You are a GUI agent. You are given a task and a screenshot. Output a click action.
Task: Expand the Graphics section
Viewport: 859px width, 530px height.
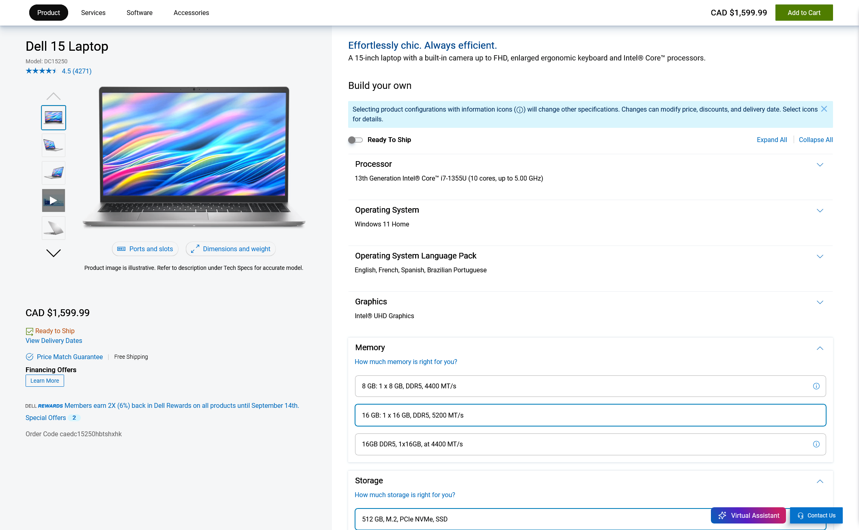(x=820, y=302)
